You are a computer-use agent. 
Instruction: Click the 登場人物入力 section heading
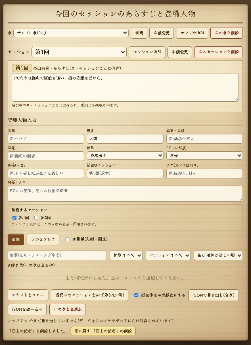(x=22, y=120)
